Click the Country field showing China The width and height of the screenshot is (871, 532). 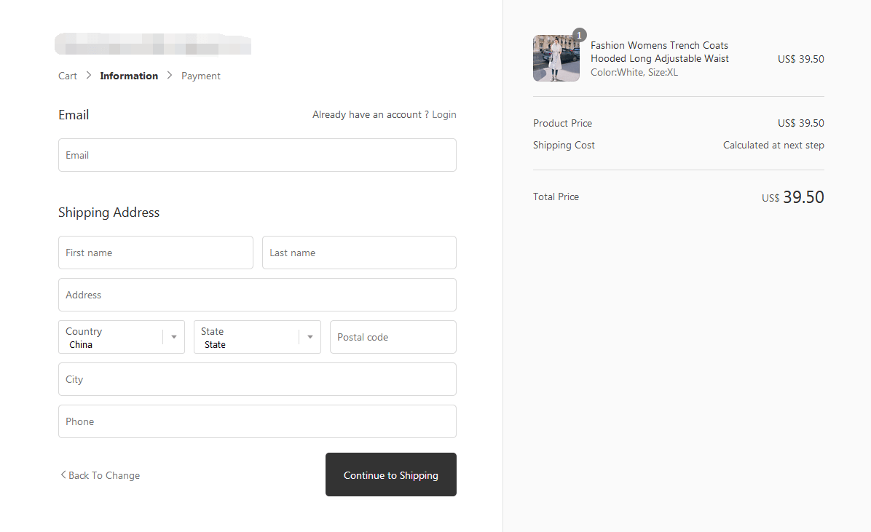[x=109, y=338]
